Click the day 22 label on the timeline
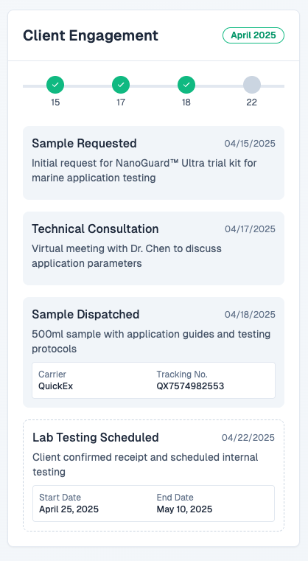The width and height of the screenshot is (308, 561). [x=251, y=102]
